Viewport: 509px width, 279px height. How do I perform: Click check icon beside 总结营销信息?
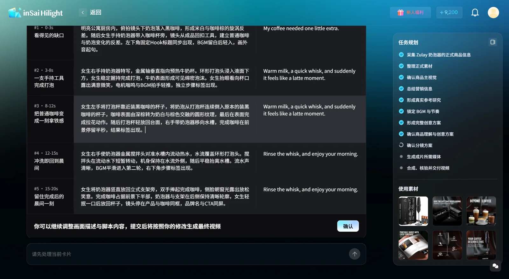(401, 88)
